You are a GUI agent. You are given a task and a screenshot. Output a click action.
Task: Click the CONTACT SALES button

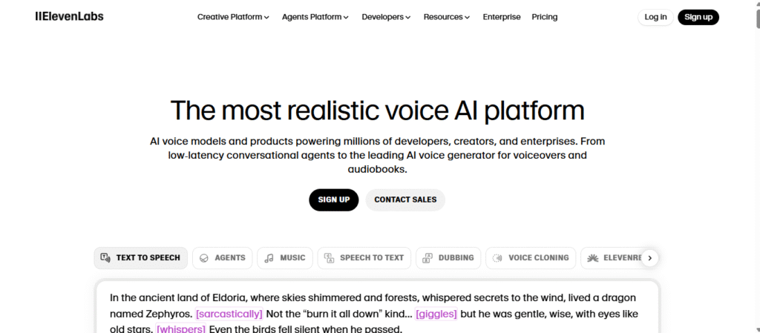point(405,200)
